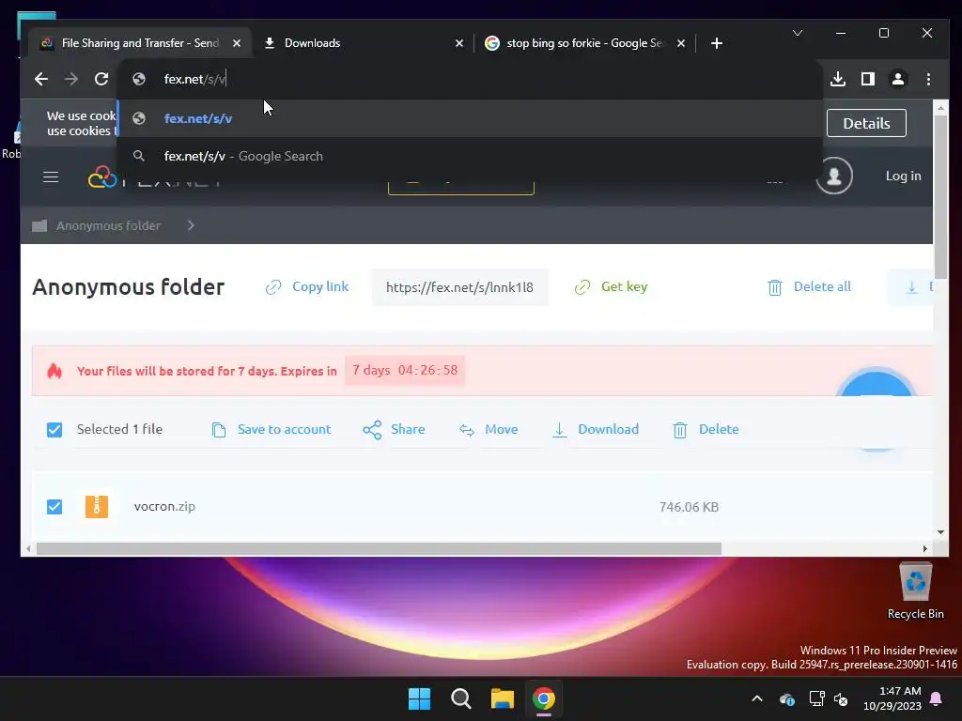Image resolution: width=962 pixels, height=721 pixels.
Task: Click the vocron.zip file name
Action: (164, 506)
